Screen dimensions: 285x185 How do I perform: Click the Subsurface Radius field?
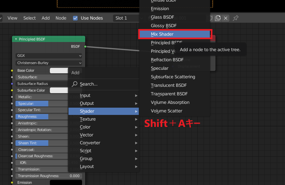coord(42,84)
